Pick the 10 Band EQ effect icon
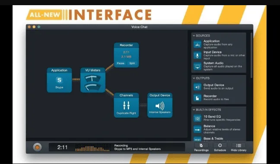 click(x=197, y=118)
